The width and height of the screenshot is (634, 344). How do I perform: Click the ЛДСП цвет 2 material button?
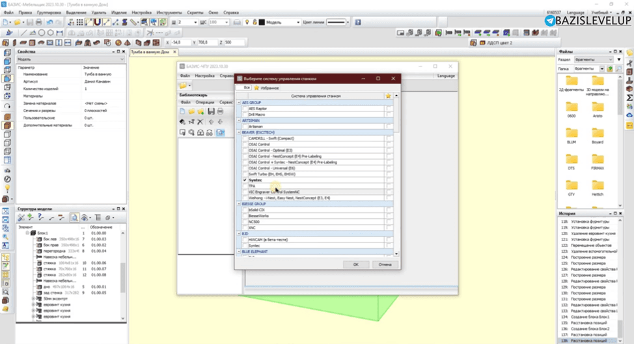(497, 42)
